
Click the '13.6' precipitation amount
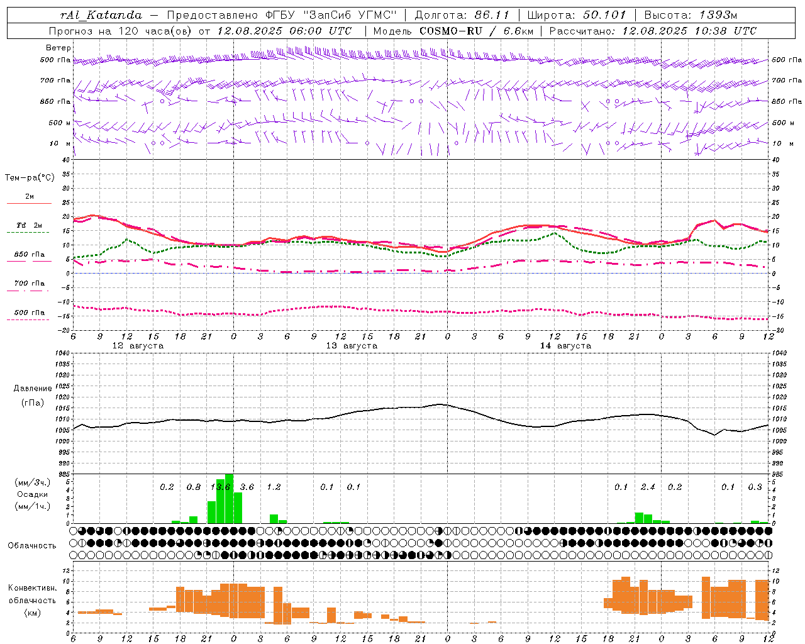220,487
